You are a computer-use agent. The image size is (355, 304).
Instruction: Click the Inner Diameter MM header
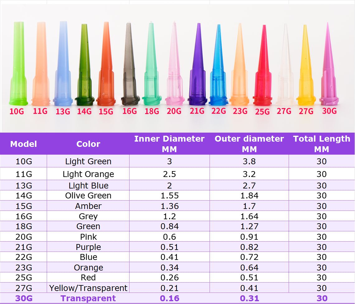[169, 144]
